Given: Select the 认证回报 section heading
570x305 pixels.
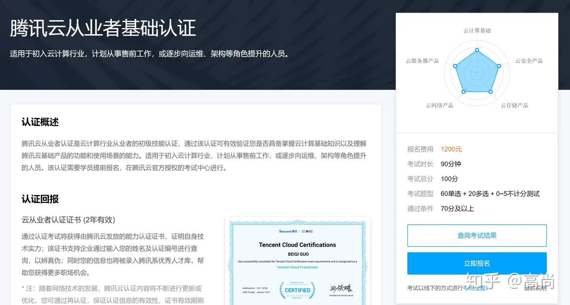Looking at the screenshot, I should [x=40, y=199].
